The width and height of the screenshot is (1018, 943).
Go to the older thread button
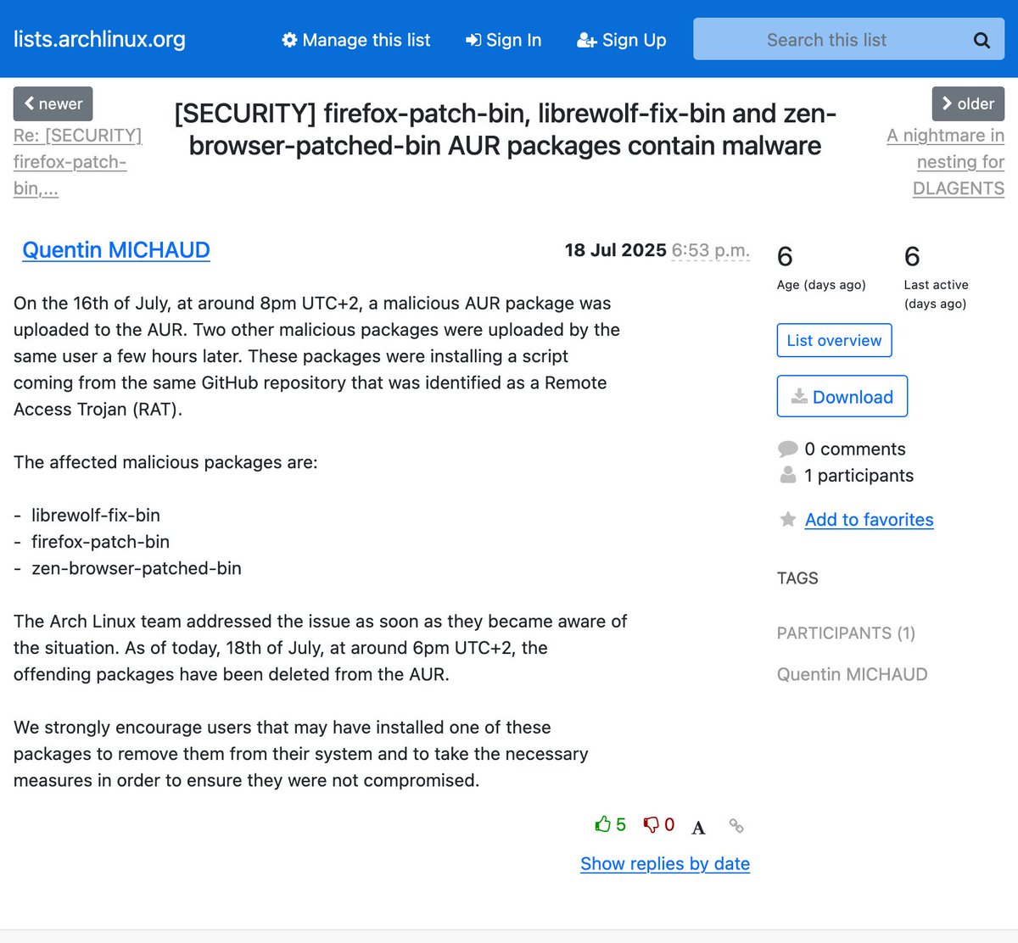pyautogui.click(x=968, y=103)
